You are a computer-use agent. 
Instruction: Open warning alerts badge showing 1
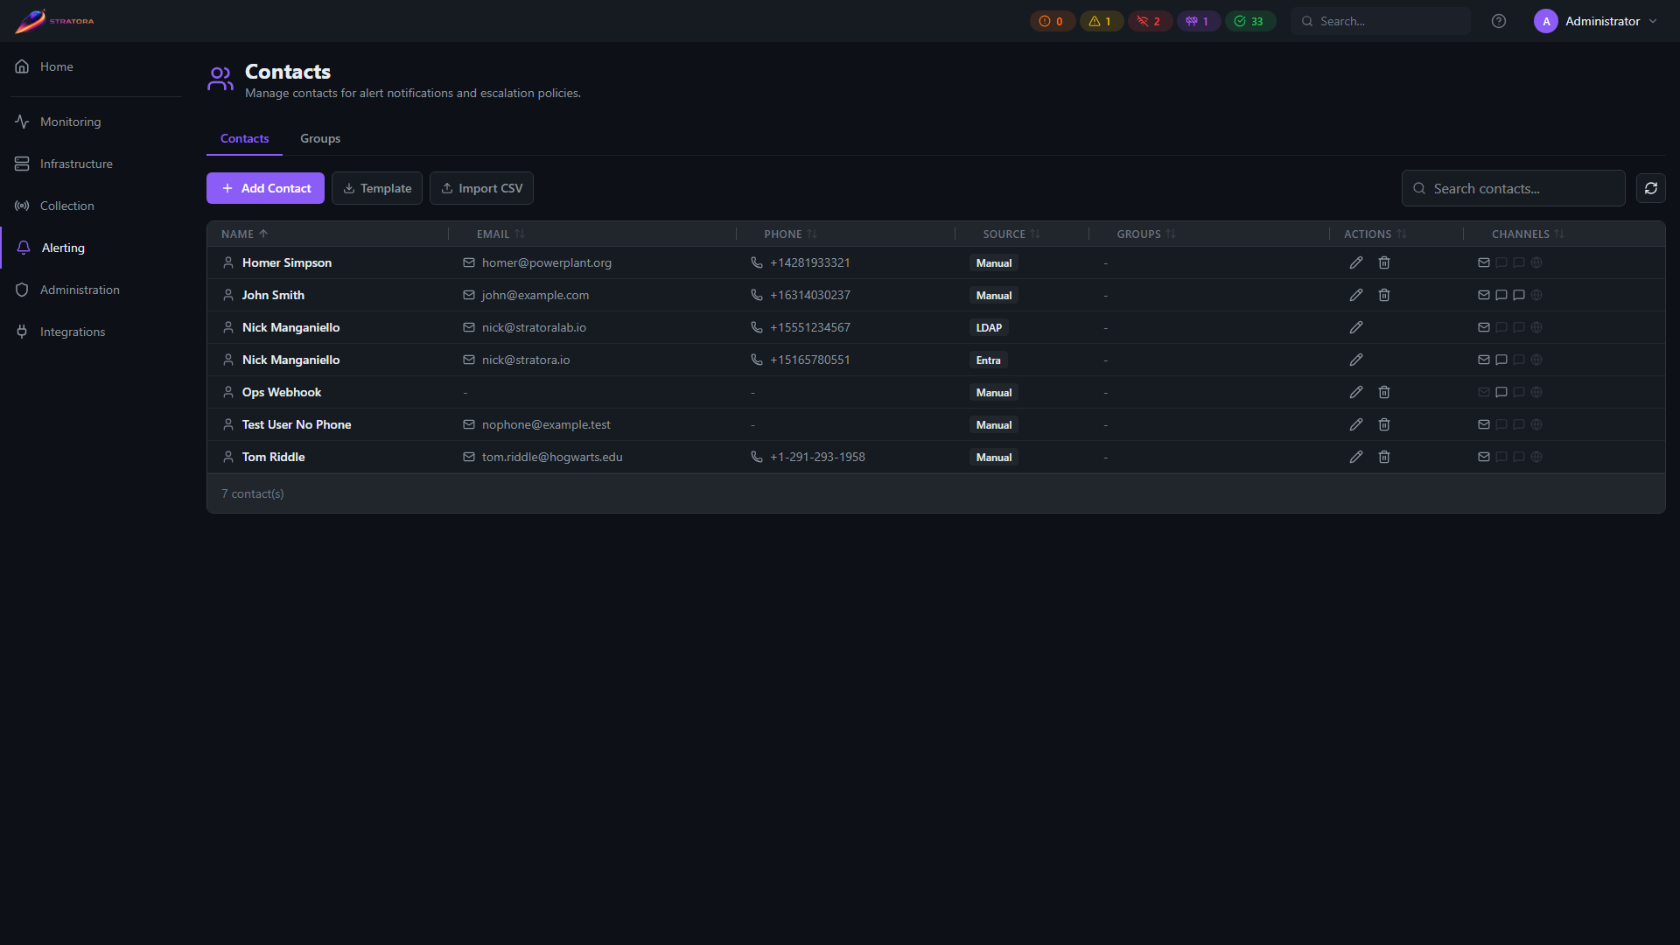(1101, 21)
